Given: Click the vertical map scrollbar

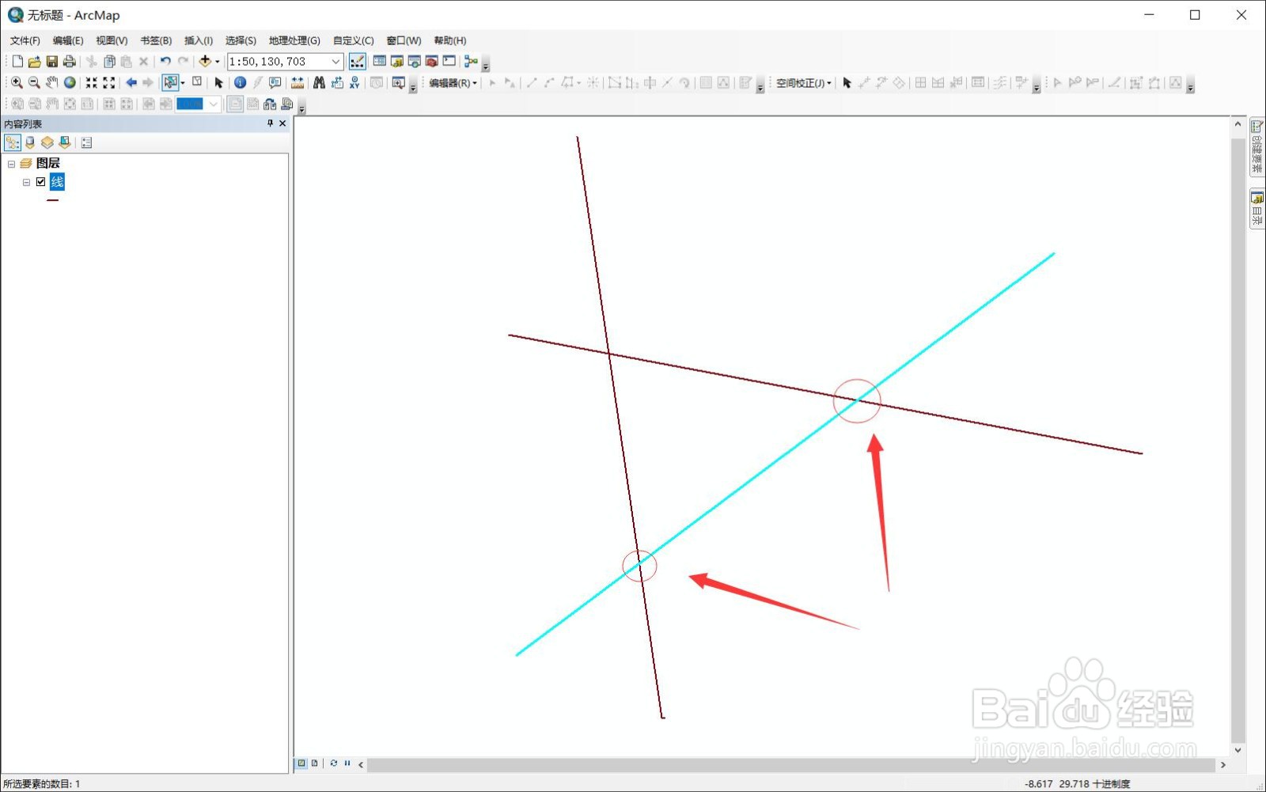Looking at the screenshot, I should click(x=1238, y=440).
